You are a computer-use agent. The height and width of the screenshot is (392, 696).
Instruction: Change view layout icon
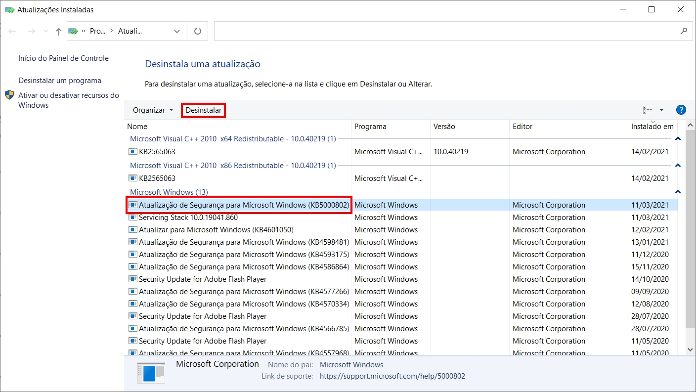[x=648, y=110]
